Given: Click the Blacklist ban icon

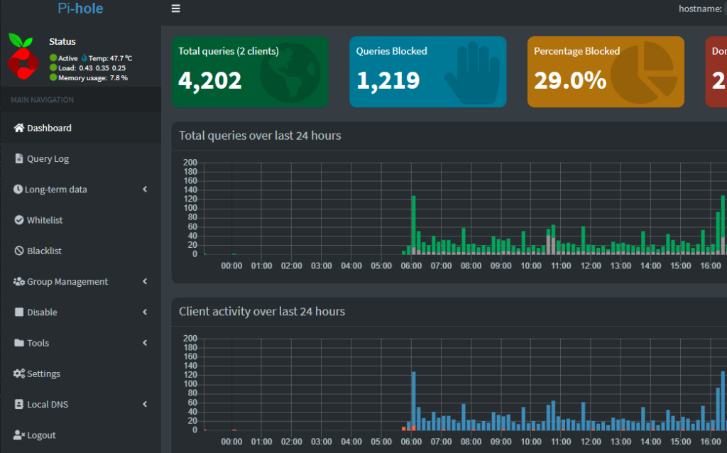Looking at the screenshot, I should (19, 251).
